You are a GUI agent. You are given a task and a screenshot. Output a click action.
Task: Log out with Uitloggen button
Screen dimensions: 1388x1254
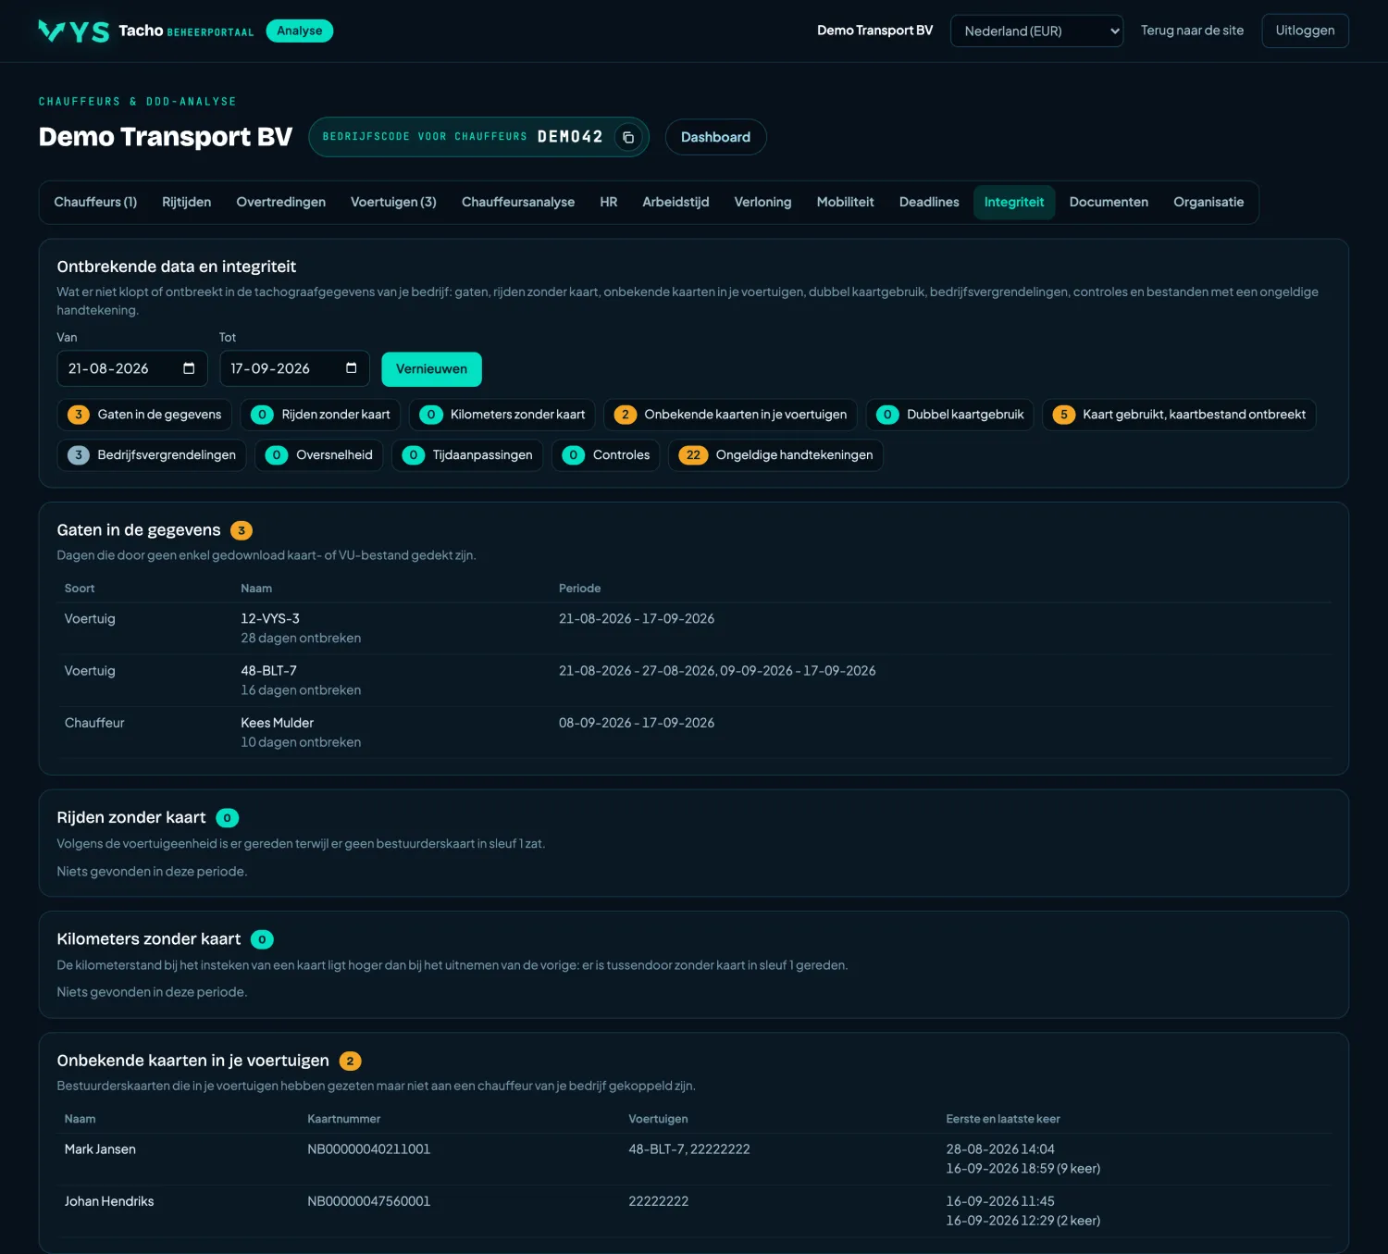[x=1305, y=31]
